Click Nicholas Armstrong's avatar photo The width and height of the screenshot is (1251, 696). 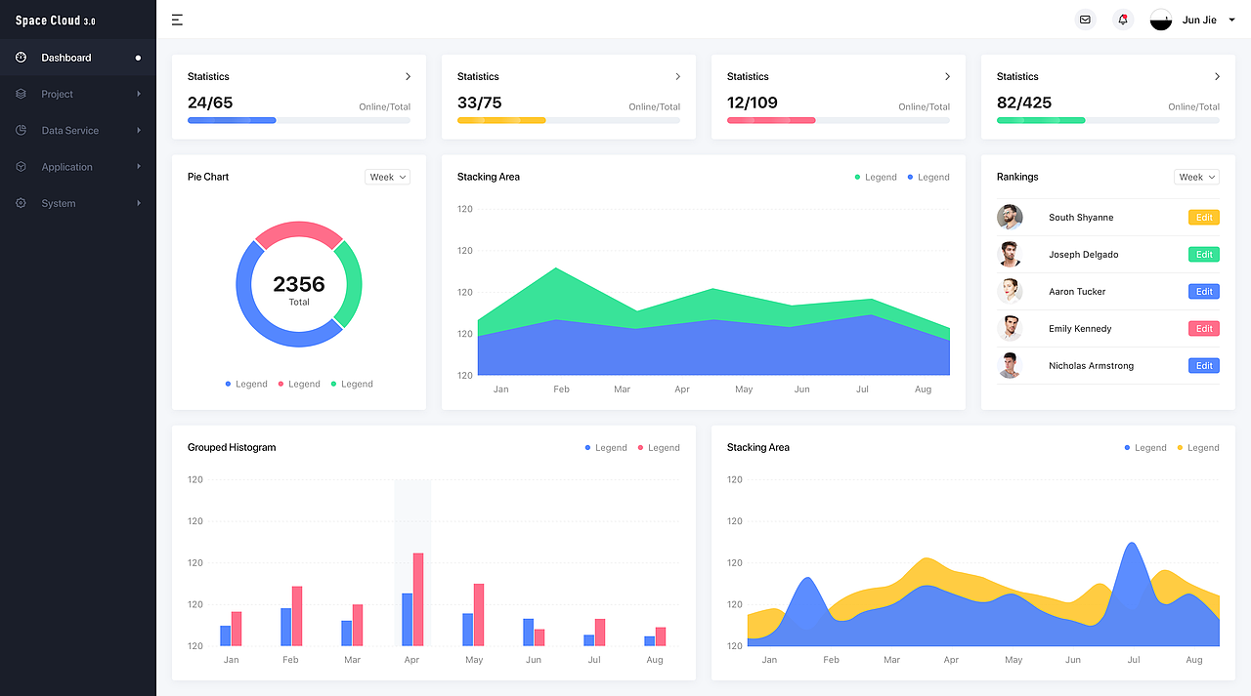point(1010,365)
